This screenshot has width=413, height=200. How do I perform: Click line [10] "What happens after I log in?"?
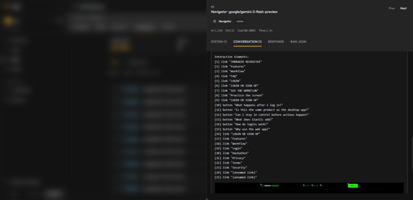point(249,105)
